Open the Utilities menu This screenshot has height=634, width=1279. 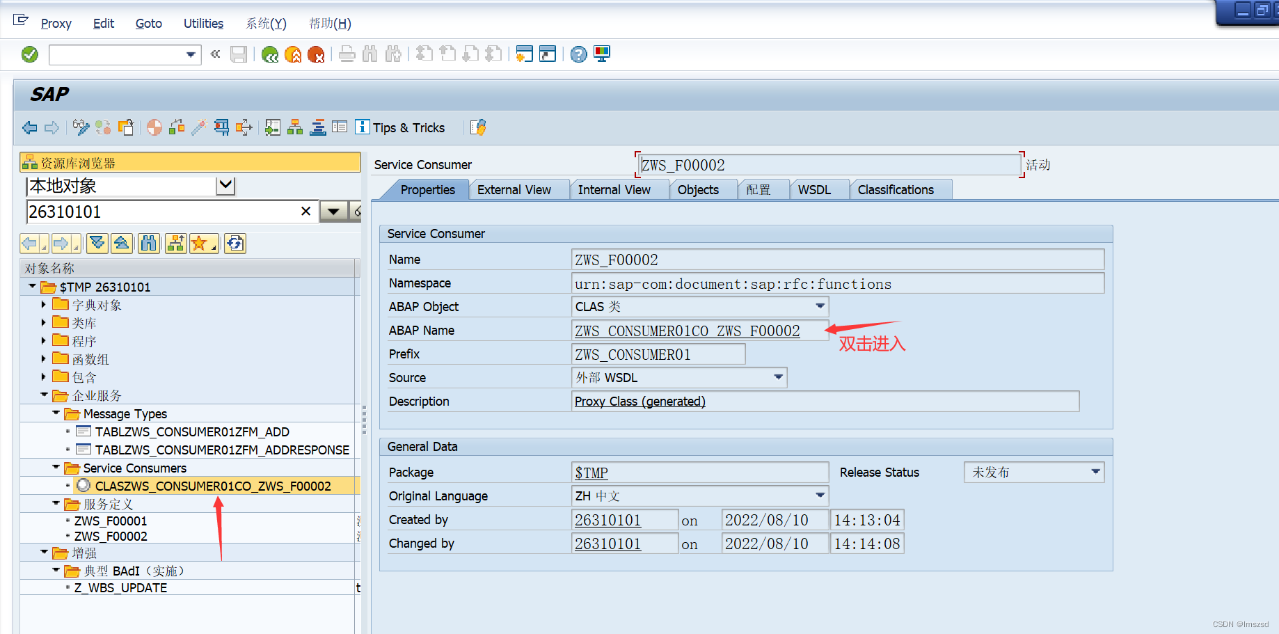pos(203,24)
